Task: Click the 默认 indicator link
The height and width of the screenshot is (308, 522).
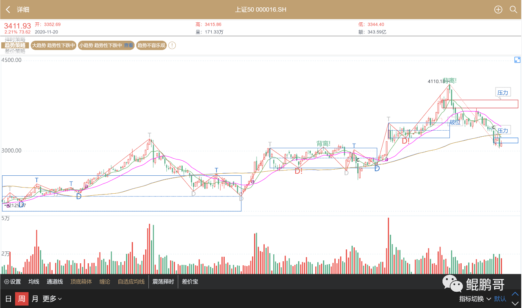Action: [500, 299]
